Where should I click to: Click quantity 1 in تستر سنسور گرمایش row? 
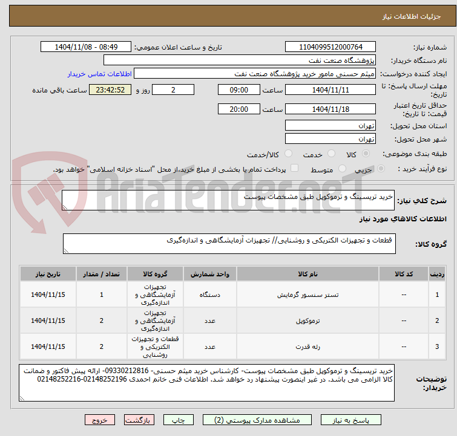[102, 294]
